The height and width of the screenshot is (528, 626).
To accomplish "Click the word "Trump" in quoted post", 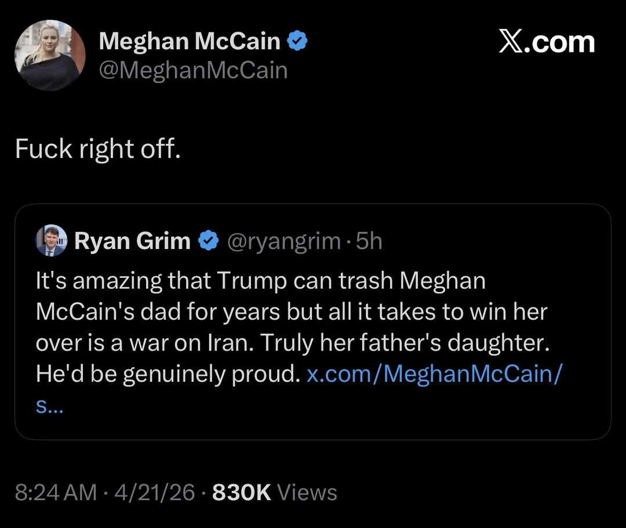I will [253, 281].
